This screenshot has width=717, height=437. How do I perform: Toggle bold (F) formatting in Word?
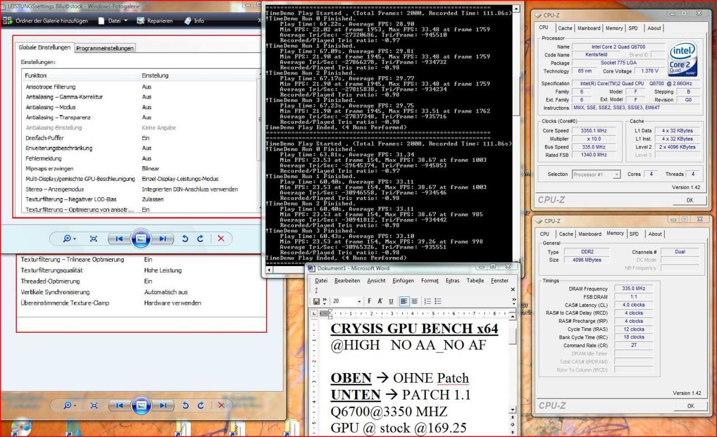pyautogui.click(x=370, y=301)
